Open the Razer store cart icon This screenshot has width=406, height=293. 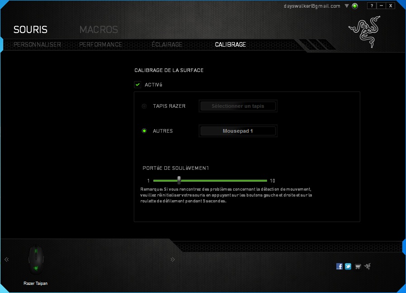[358, 267]
